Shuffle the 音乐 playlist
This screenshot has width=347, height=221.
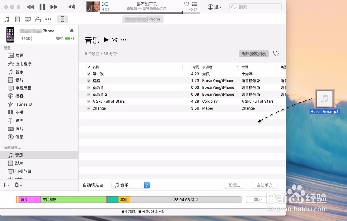tap(115, 40)
